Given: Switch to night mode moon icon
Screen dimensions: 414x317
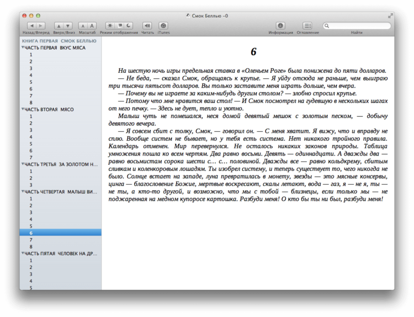Looking at the screenshot, I should click(128, 25).
